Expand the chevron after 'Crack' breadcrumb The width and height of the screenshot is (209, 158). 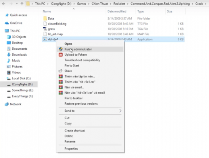[x=206, y=4]
